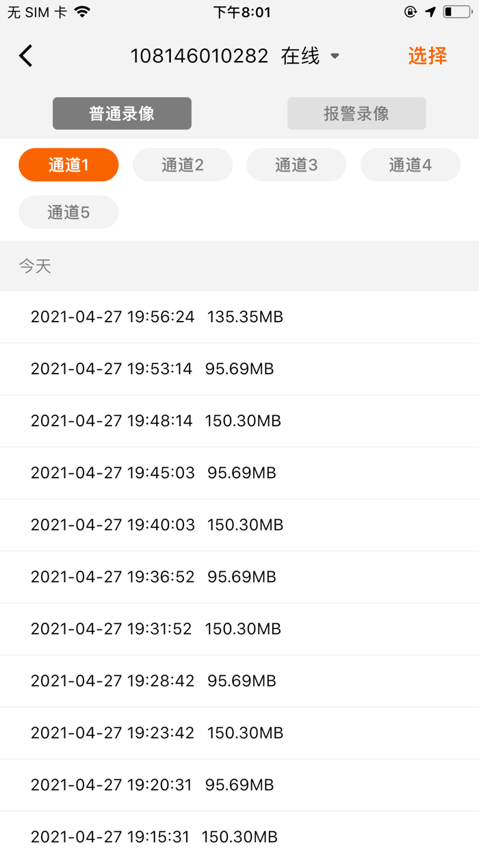Select channel 通道5
The width and height of the screenshot is (479, 851).
pos(68,212)
